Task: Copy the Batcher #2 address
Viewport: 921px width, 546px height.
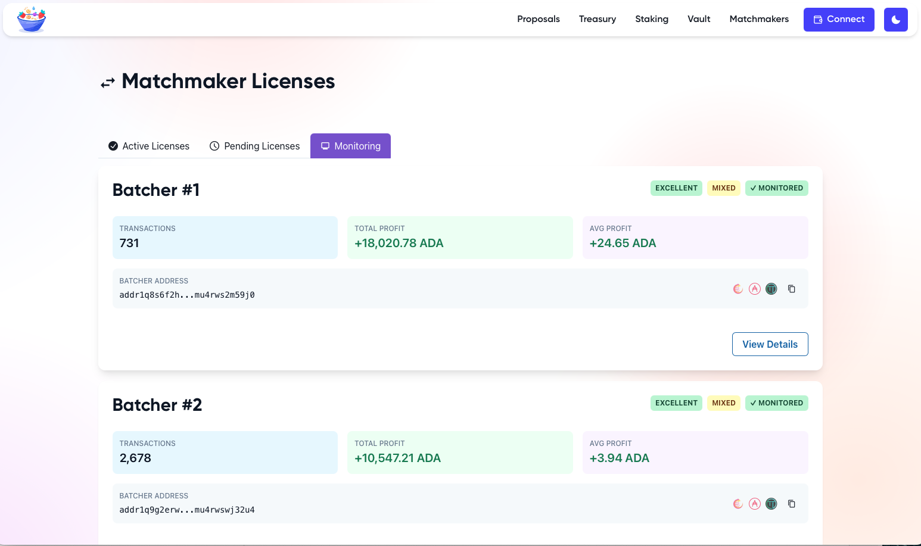Action: [x=792, y=504]
